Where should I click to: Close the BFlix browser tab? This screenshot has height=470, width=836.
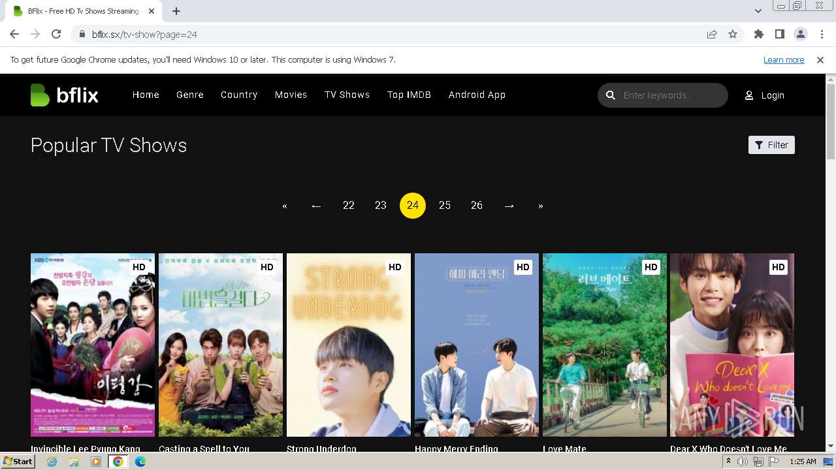click(x=152, y=11)
